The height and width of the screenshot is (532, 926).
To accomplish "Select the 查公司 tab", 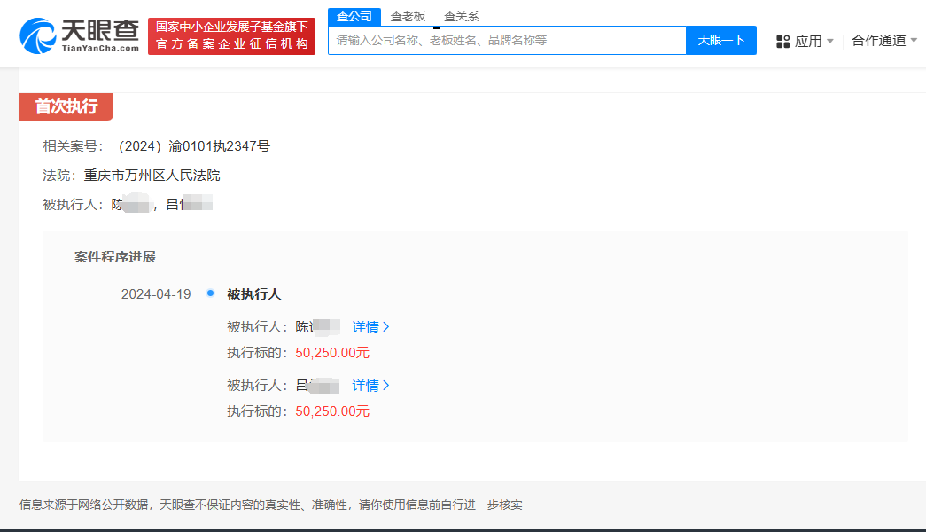I will coord(354,15).
